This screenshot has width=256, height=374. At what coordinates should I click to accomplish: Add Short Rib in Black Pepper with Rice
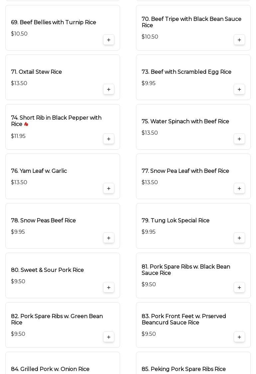coord(109,139)
